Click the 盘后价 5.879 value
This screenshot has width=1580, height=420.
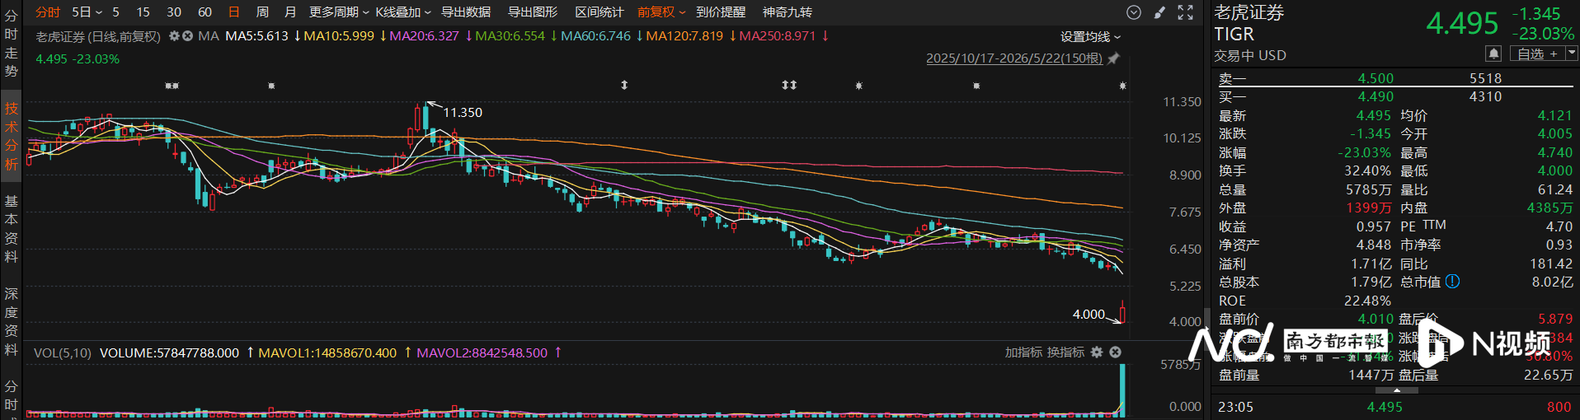(x=1555, y=319)
